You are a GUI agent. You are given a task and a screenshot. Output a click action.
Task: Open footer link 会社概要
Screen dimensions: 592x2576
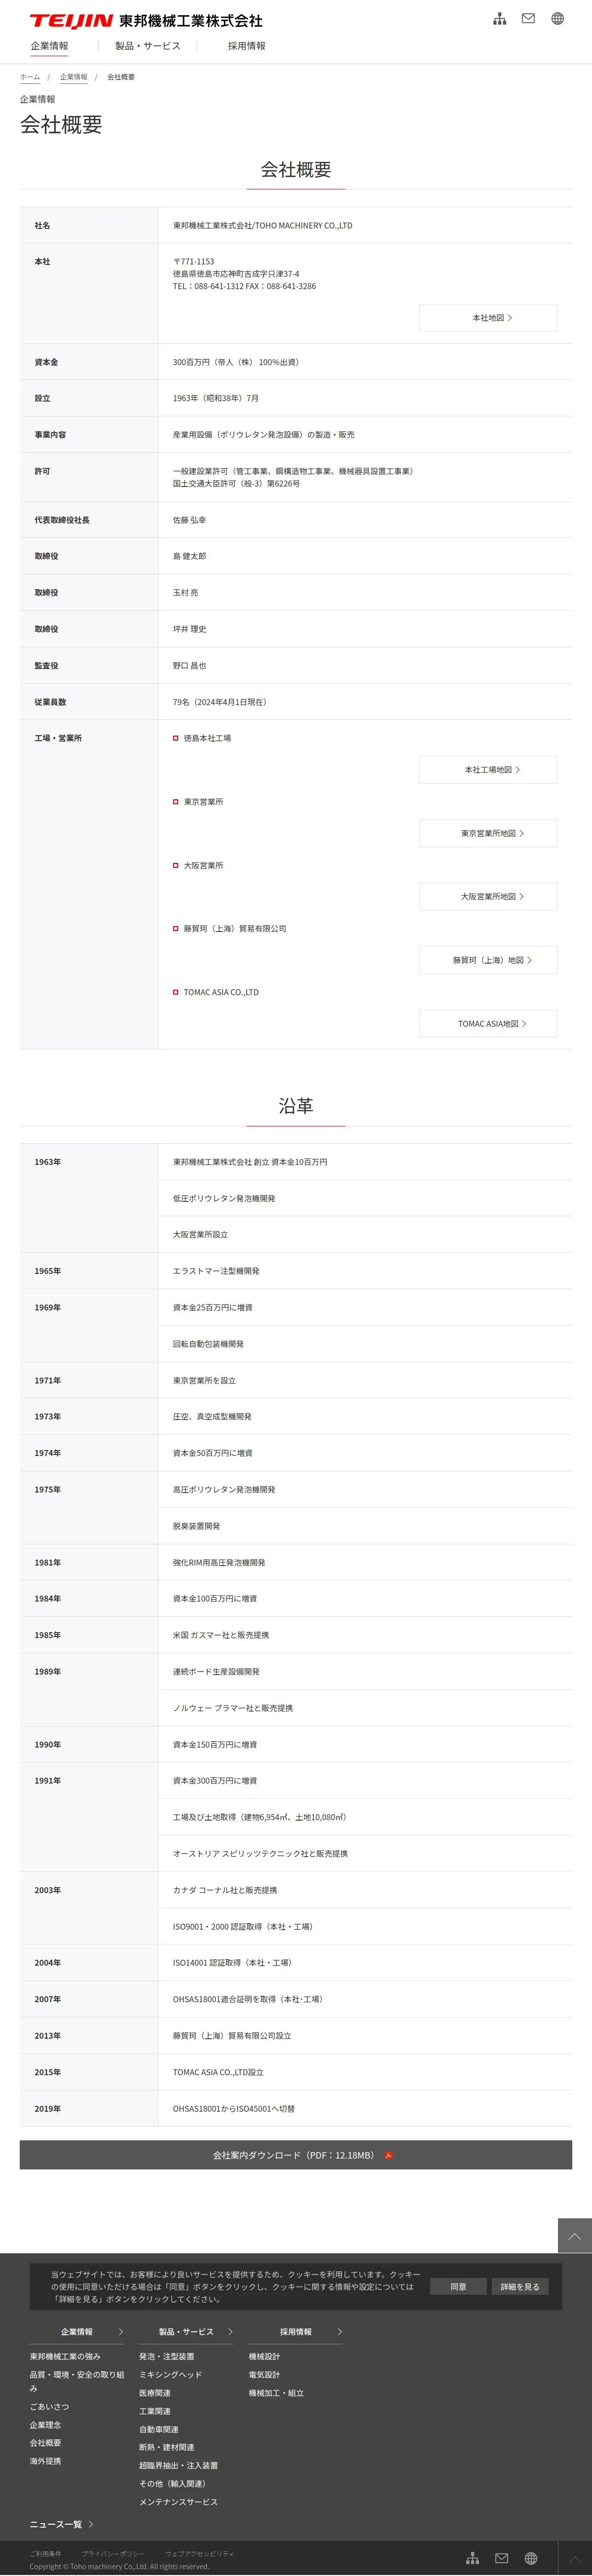point(45,2443)
